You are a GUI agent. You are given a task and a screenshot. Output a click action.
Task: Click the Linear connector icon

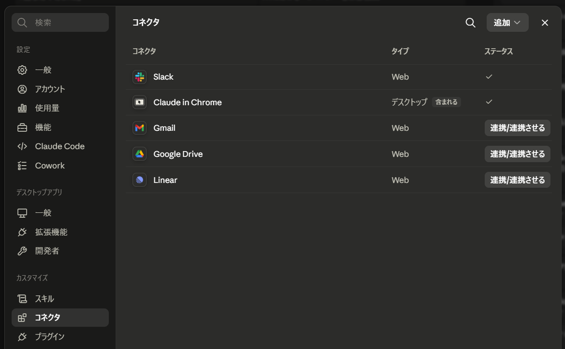pyautogui.click(x=139, y=180)
